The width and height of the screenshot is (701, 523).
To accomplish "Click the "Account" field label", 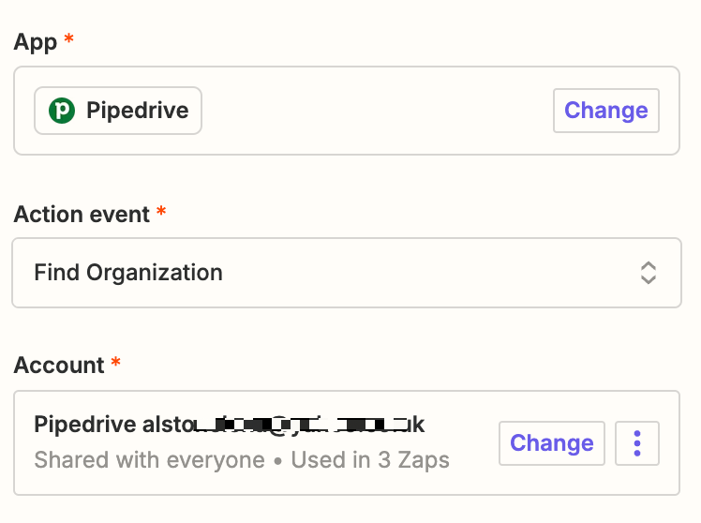I will 59,365.
